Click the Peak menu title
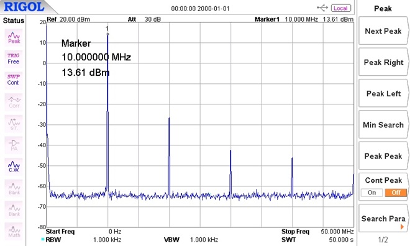This screenshot has height=246, width=410. point(383,9)
